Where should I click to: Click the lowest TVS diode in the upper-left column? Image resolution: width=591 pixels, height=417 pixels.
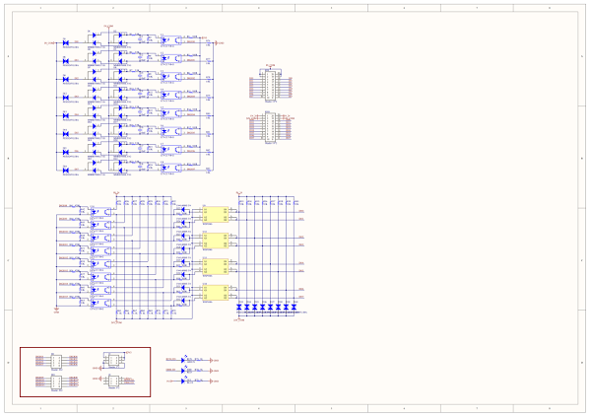coord(66,171)
